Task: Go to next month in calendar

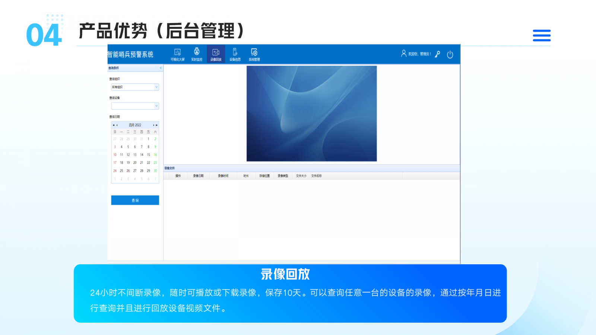Action: (153, 125)
